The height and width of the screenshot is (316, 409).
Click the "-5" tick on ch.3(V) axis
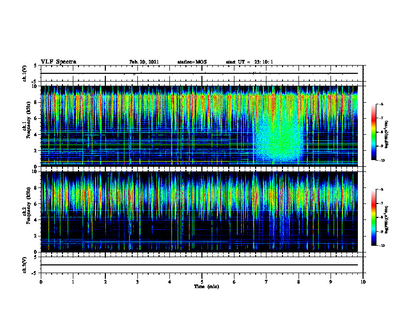[35, 273]
